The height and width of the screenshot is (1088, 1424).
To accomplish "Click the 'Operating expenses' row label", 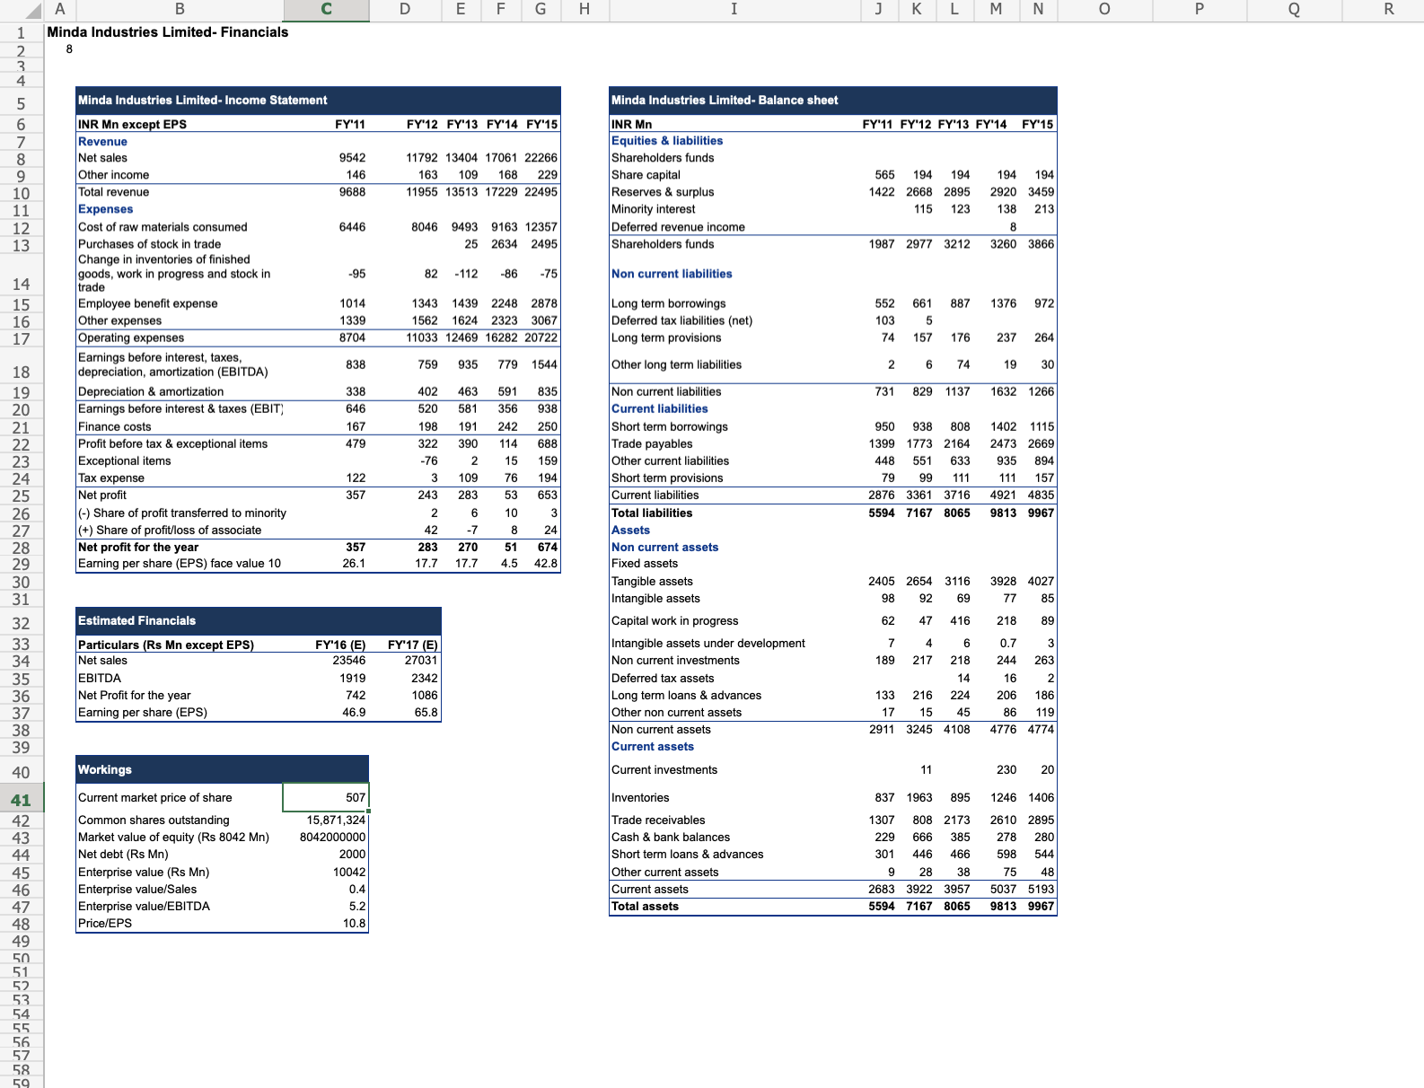I will coord(131,338).
